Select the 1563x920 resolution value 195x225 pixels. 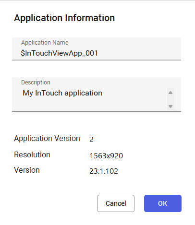coord(106,156)
